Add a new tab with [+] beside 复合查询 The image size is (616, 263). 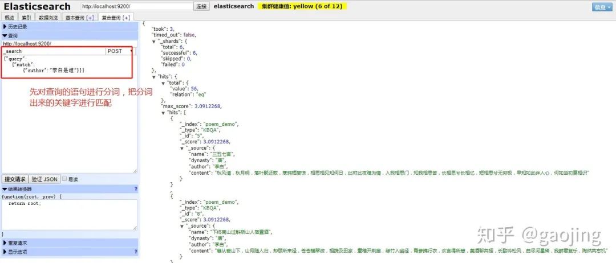(125, 18)
